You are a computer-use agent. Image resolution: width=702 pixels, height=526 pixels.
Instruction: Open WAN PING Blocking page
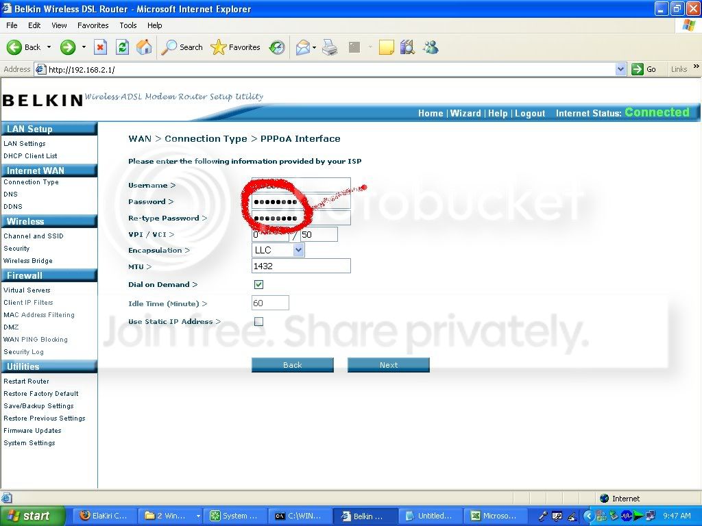click(36, 340)
